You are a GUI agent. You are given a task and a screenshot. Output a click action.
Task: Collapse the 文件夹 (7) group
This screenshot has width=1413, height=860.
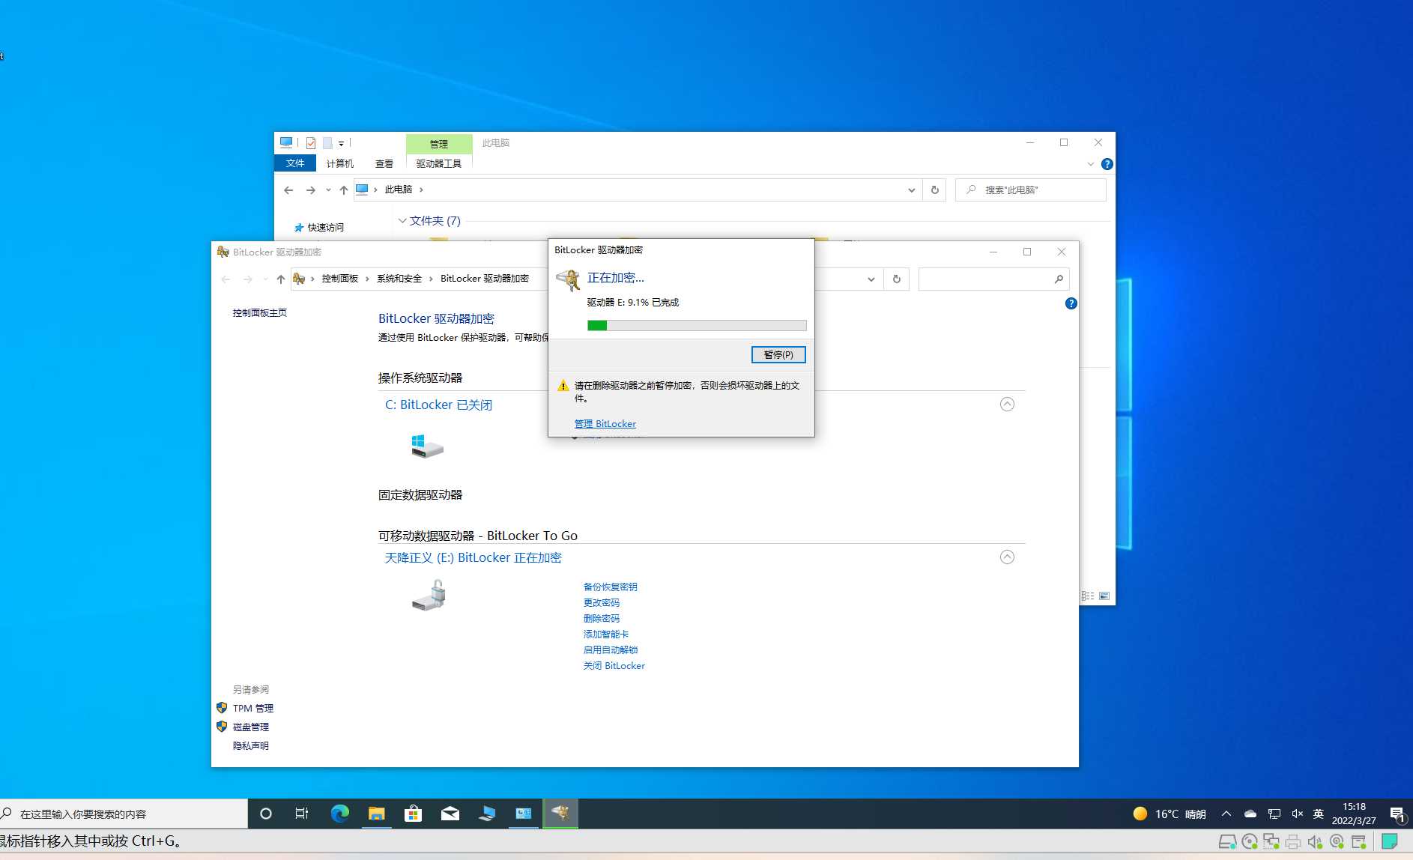pyautogui.click(x=402, y=220)
